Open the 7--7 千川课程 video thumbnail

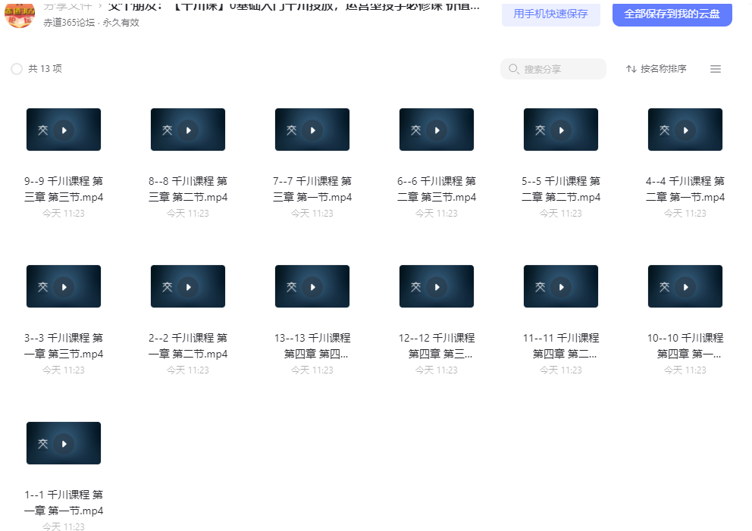click(312, 130)
